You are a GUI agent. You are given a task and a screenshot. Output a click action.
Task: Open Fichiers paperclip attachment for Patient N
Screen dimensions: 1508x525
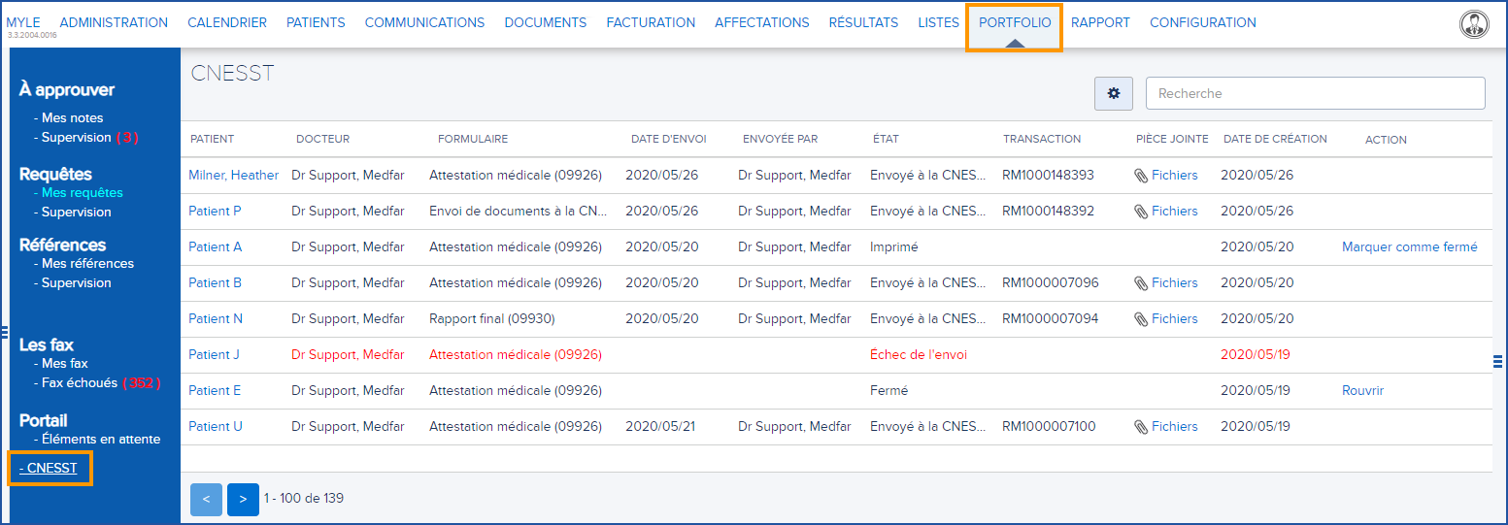[x=1166, y=319]
